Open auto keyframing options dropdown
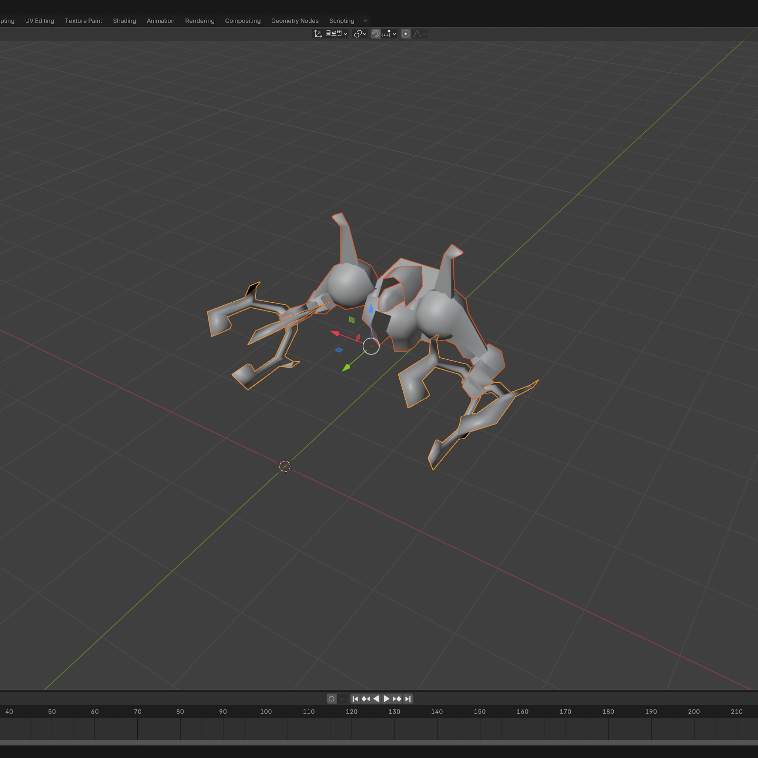The width and height of the screenshot is (758, 758). pos(342,699)
